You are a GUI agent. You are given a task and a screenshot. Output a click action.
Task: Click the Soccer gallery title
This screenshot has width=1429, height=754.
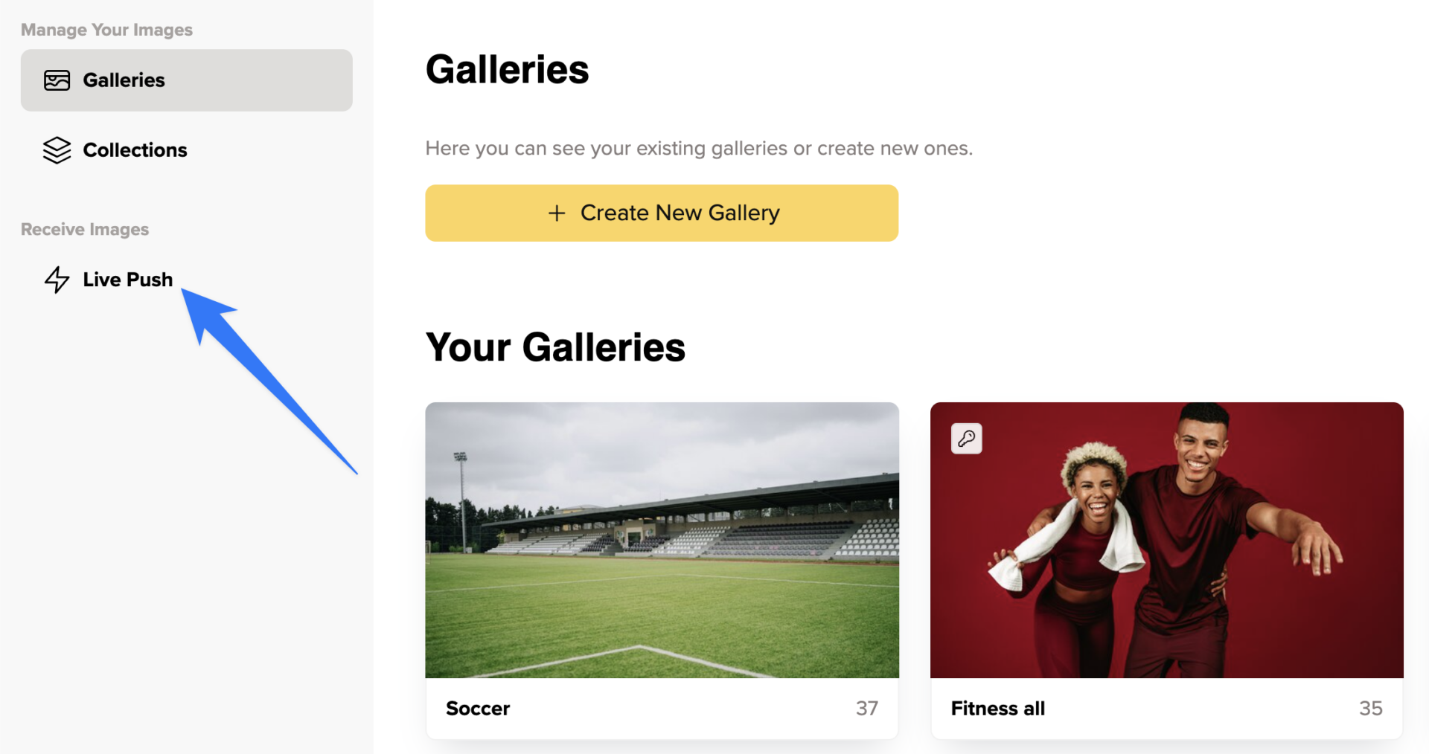[478, 709]
